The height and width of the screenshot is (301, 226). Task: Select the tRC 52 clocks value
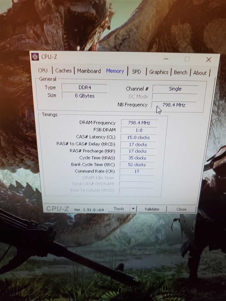point(137,165)
